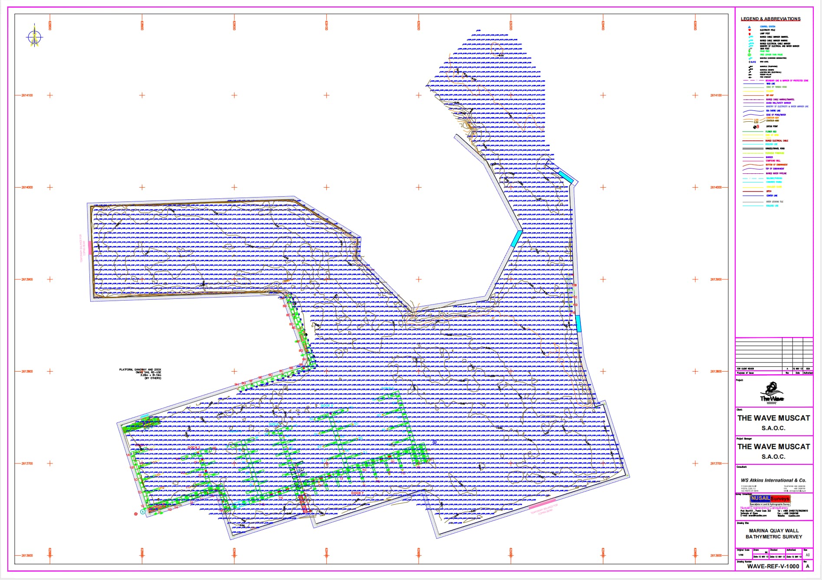The height and width of the screenshot is (580, 822).
Task: Click the revision letter A box
Action: [x=808, y=565]
